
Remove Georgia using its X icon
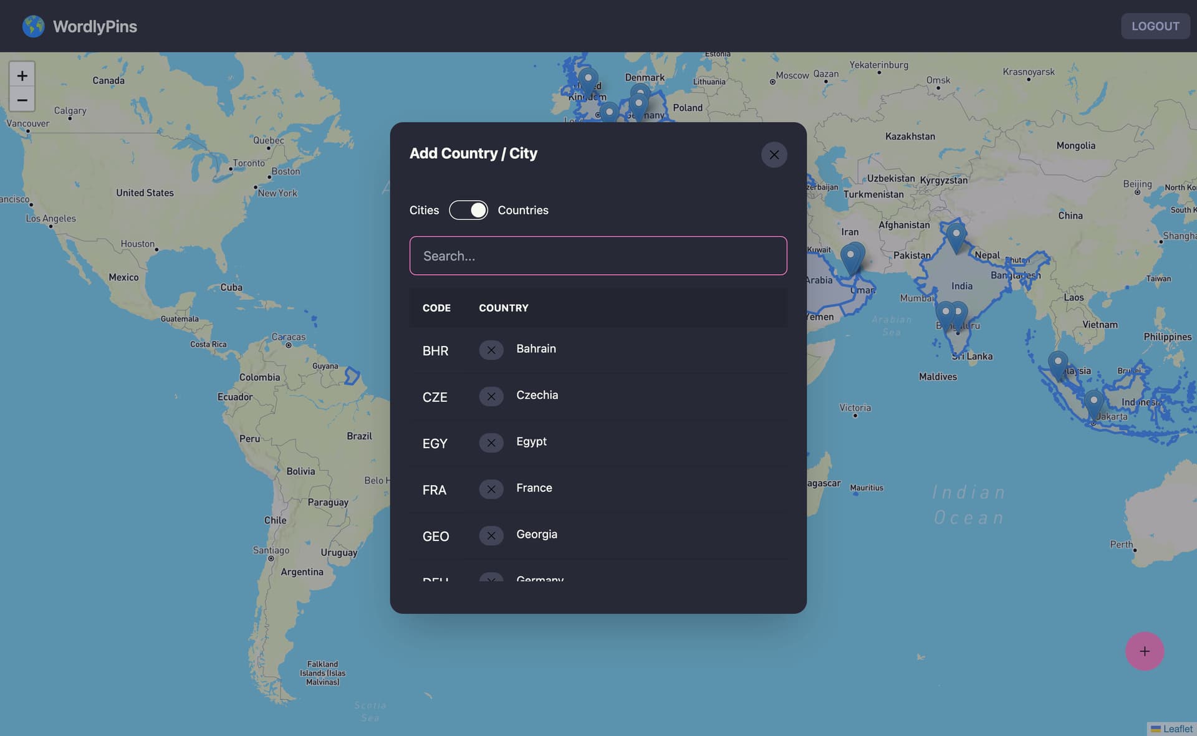point(491,535)
